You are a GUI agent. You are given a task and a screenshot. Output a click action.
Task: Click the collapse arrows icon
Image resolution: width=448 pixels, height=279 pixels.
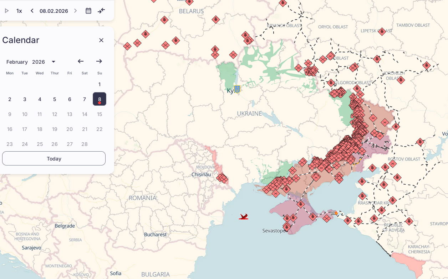point(101,11)
